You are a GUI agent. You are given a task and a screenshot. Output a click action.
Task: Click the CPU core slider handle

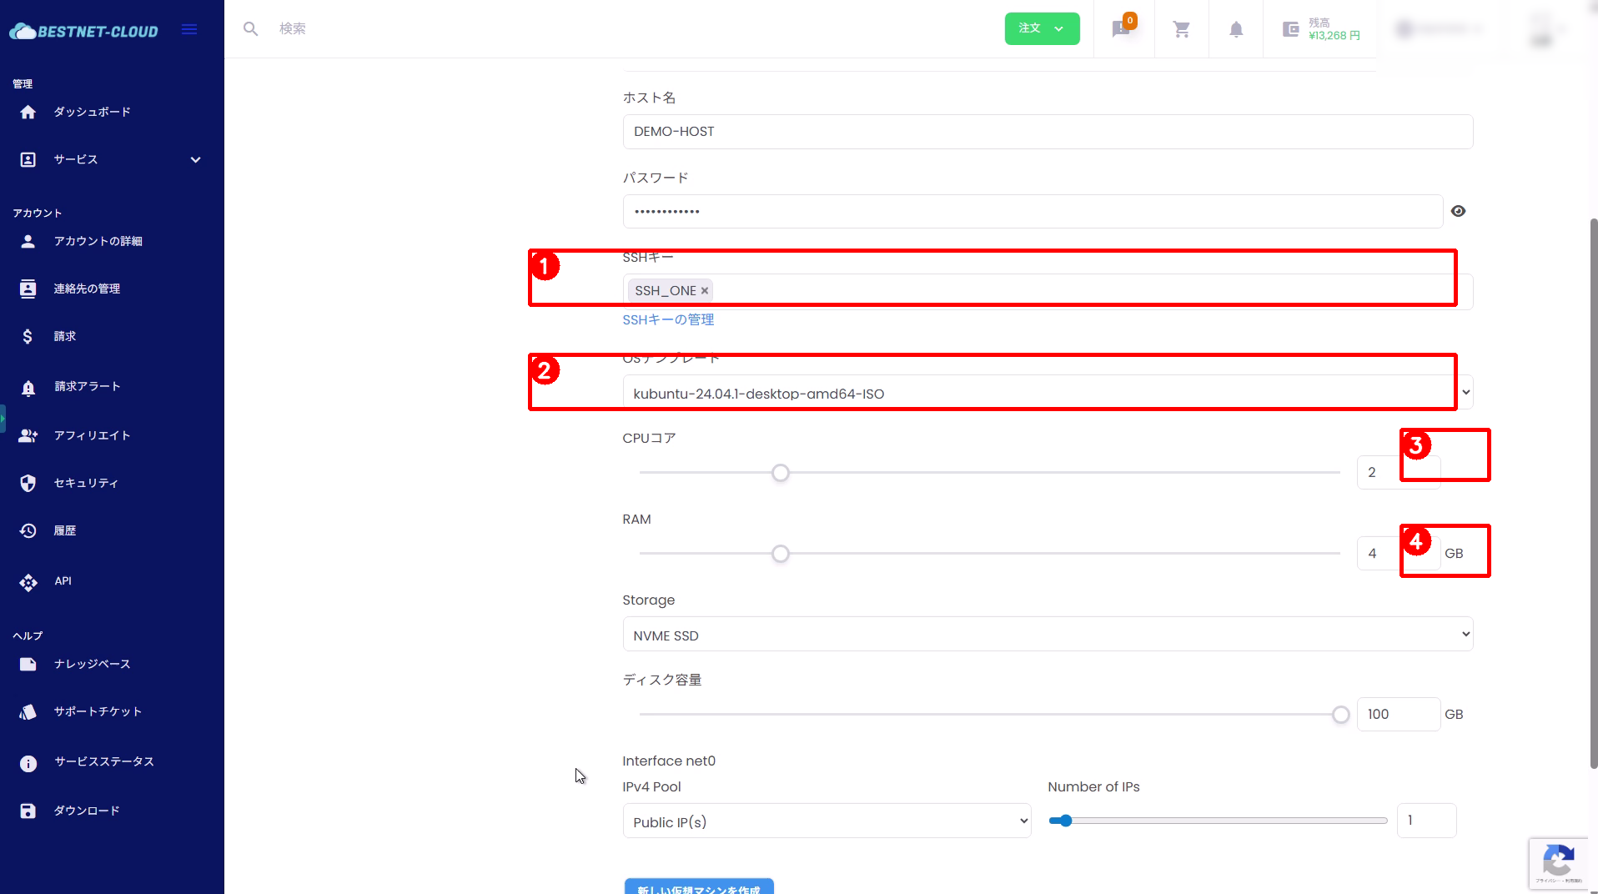coord(780,473)
